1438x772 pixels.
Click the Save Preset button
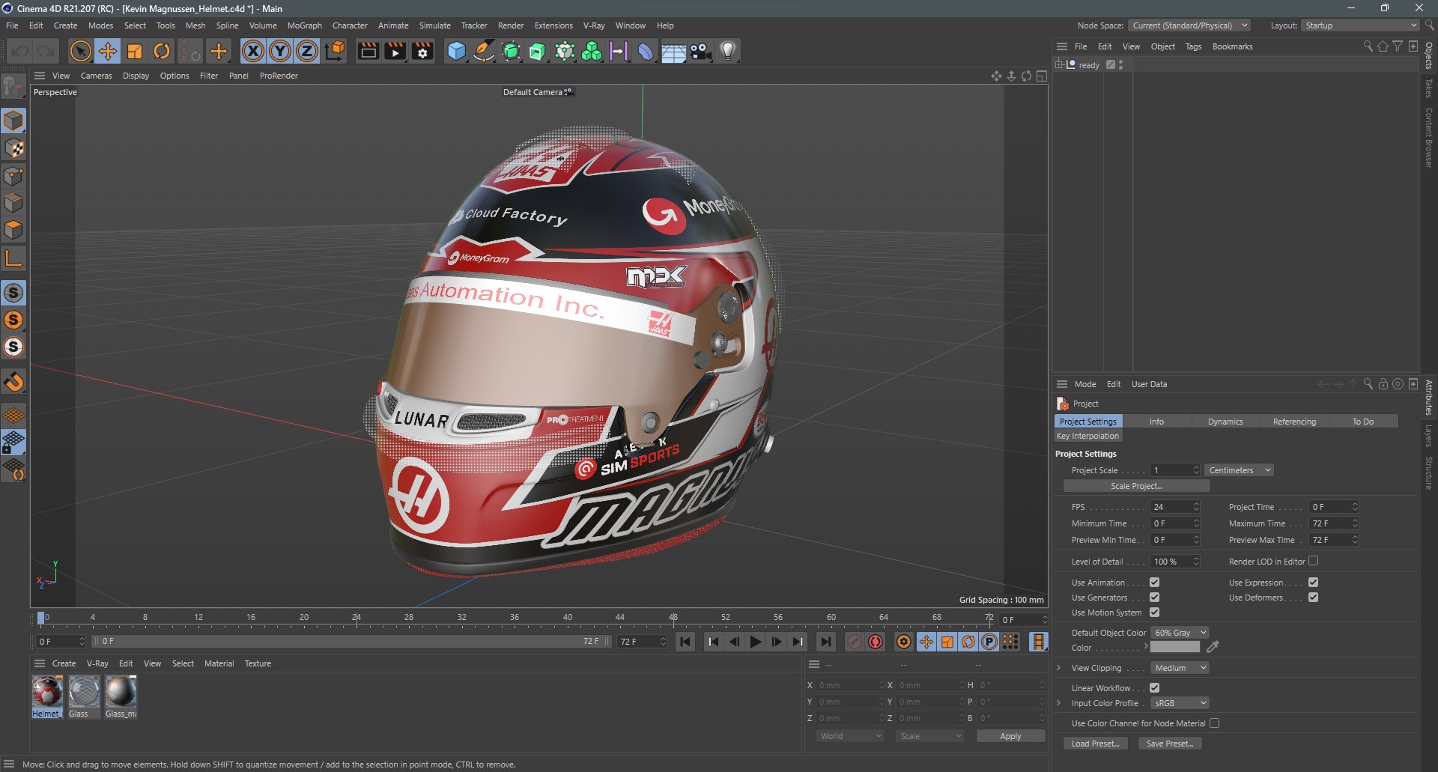tap(1170, 744)
